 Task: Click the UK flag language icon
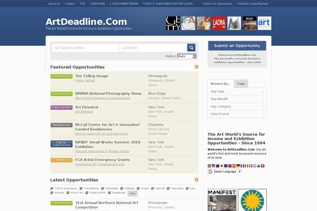coord(209,166)
